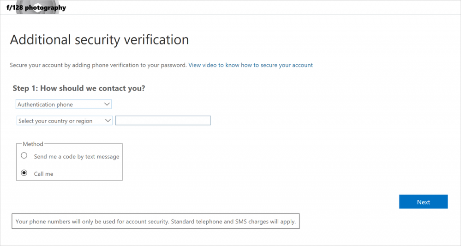Click the "Send me a code by text message" label
Screen dimensions: 461x246
(x=77, y=157)
